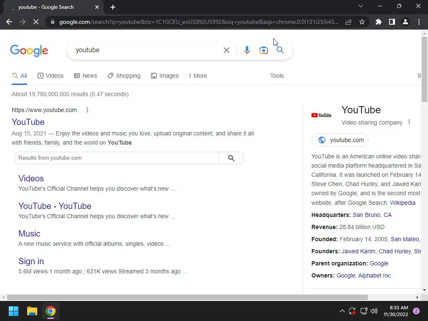The image size is (428, 321).
Task: Start voice search with microphone icon
Action: click(247, 50)
